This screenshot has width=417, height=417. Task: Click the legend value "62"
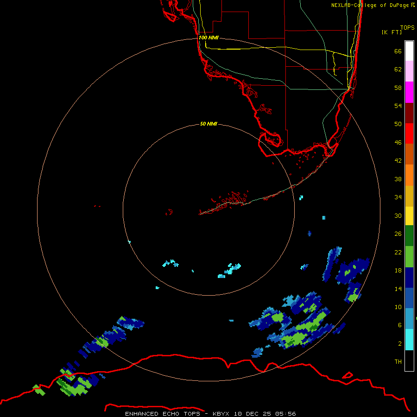coord(398,69)
